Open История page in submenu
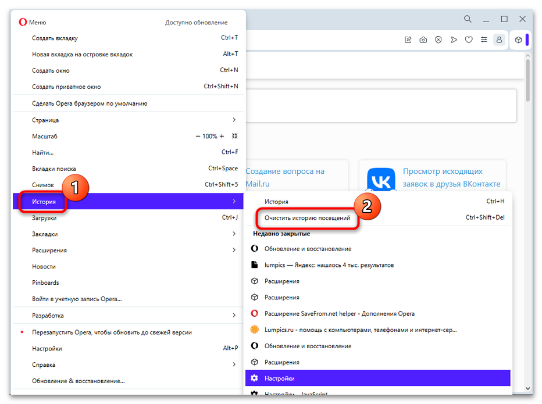Image resolution: width=542 pixels, height=404 pixels. (x=378, y=202)
